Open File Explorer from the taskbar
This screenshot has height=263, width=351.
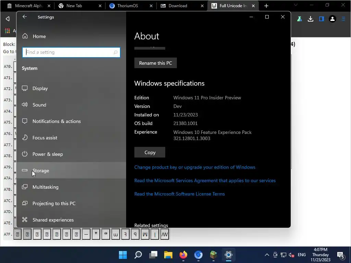tap(168, 255)
